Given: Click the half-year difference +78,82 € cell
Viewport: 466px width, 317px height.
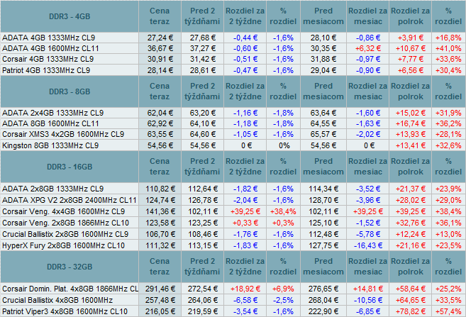Looking at the screenshot, I should coord(411,311).
